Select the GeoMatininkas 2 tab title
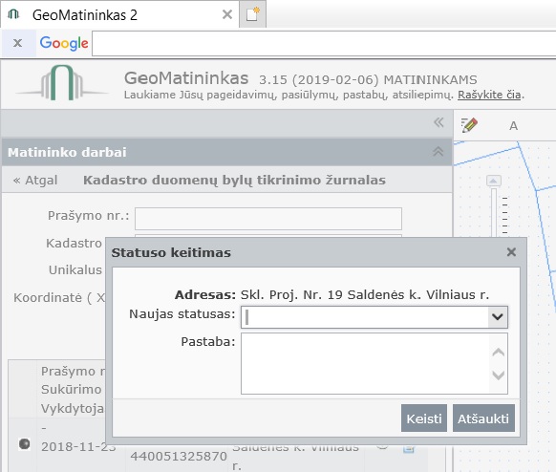556x472 pixels. tap(85, 15)
